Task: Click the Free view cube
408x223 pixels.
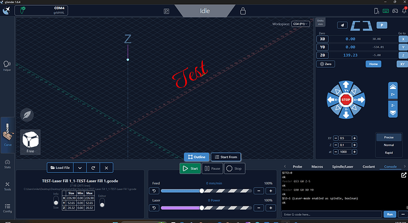Action: point(30,142)
